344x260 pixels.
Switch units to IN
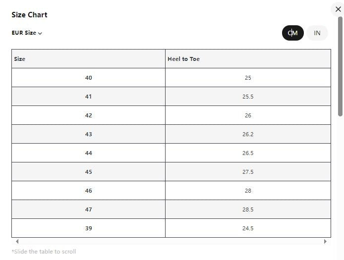click(x=317, y=33)
